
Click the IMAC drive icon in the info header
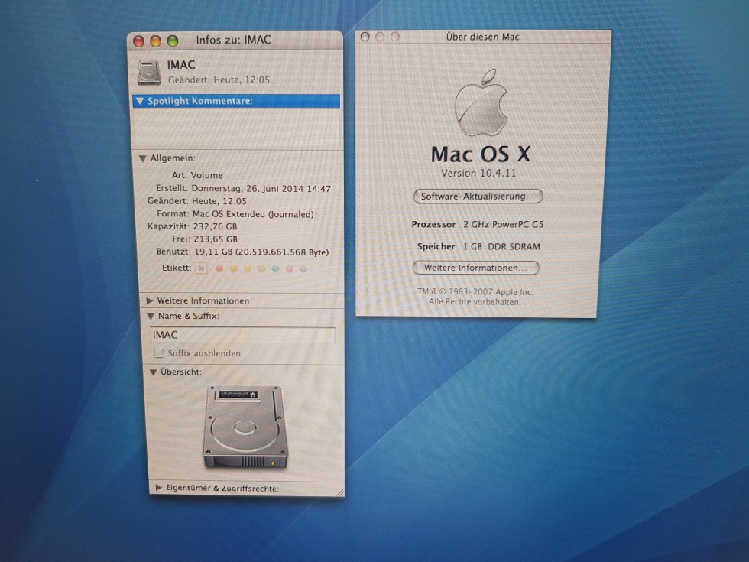click(x=149, y=72)
